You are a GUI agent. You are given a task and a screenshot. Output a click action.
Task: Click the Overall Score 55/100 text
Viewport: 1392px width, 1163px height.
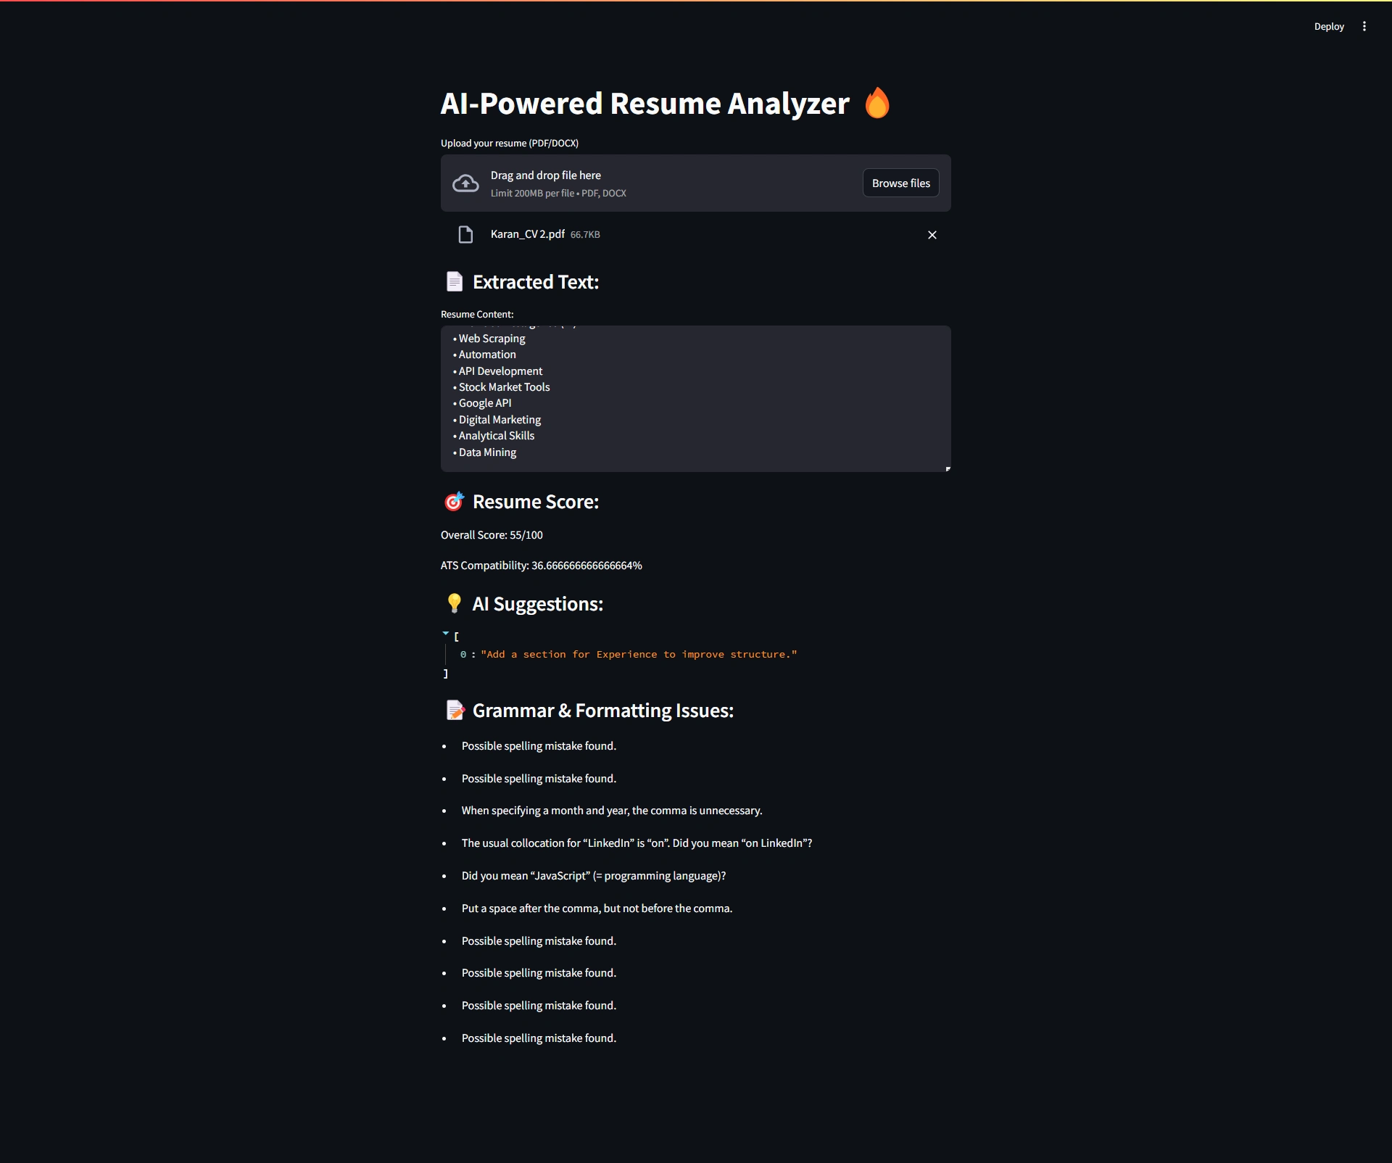(492, 535)
